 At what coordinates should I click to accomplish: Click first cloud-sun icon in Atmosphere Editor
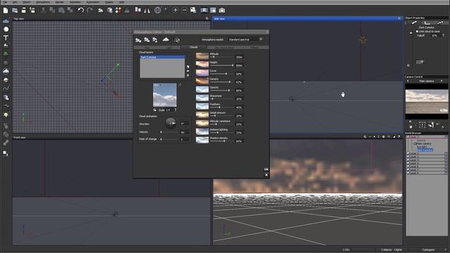(x=139, y=40)
